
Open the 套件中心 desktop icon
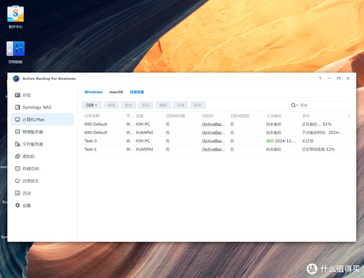tap(16, 14)
